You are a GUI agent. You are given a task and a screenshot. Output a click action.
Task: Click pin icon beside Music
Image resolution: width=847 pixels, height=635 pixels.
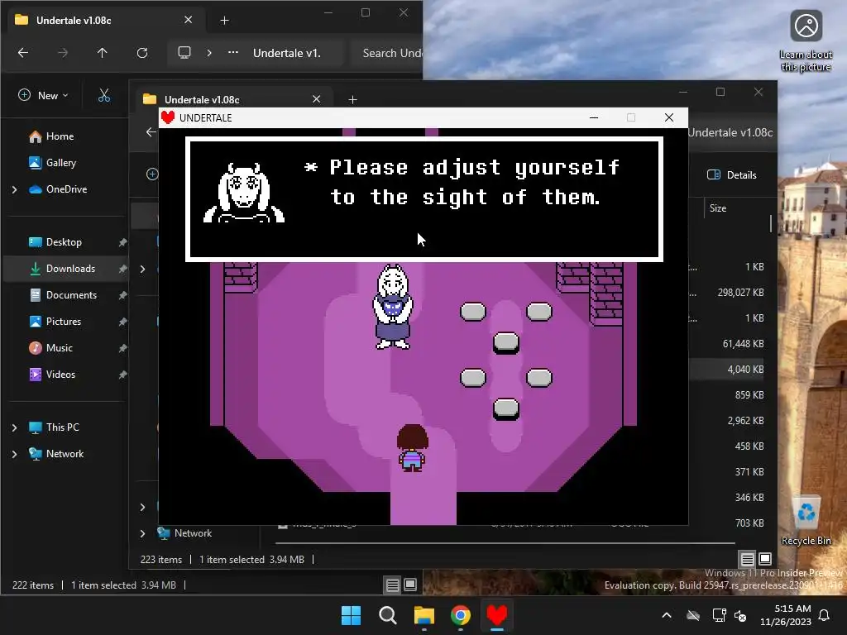[x=122, y=348]
